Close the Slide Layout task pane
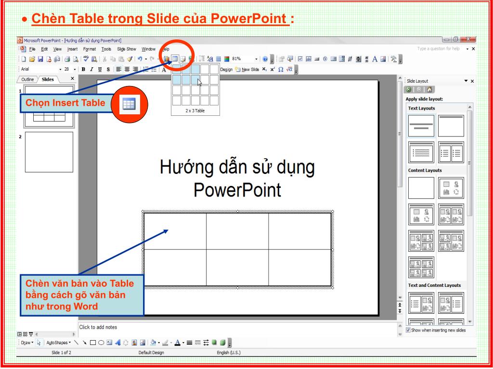 tap(472, 81)
